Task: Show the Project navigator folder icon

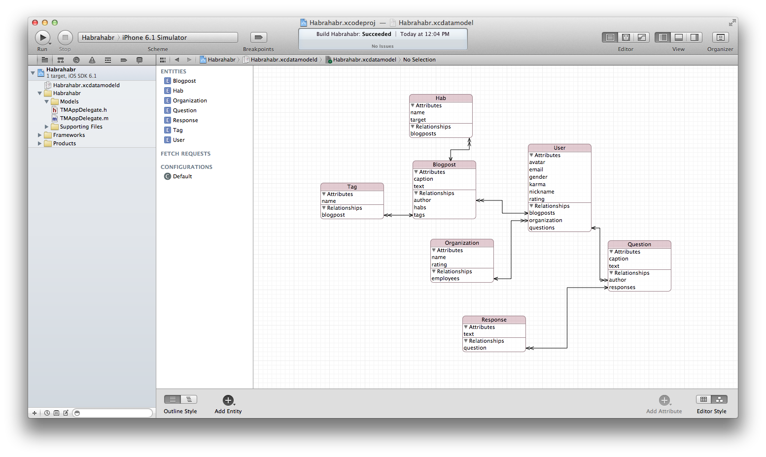Action: [x=45, y=60]
